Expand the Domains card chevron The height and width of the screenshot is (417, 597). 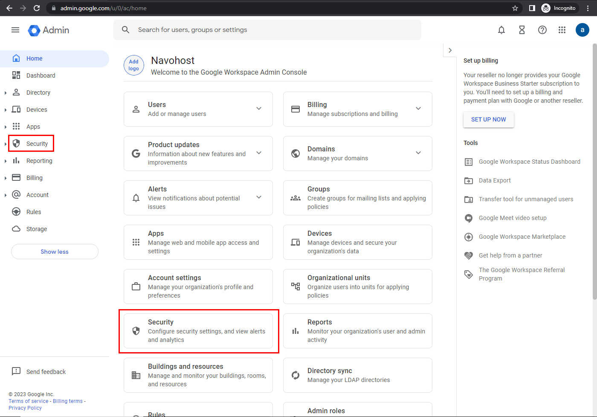coord(418,153)
